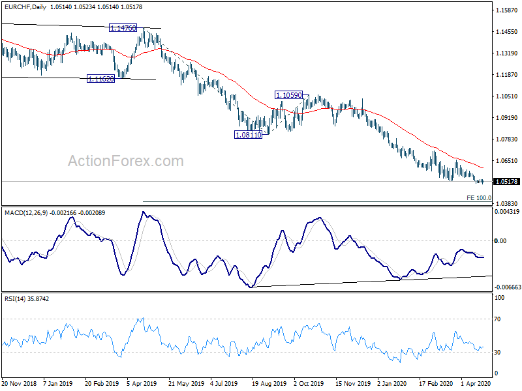The image size is (522, 391).
Task: Click the 1.10510 price axis value
Action: point(507,96)
